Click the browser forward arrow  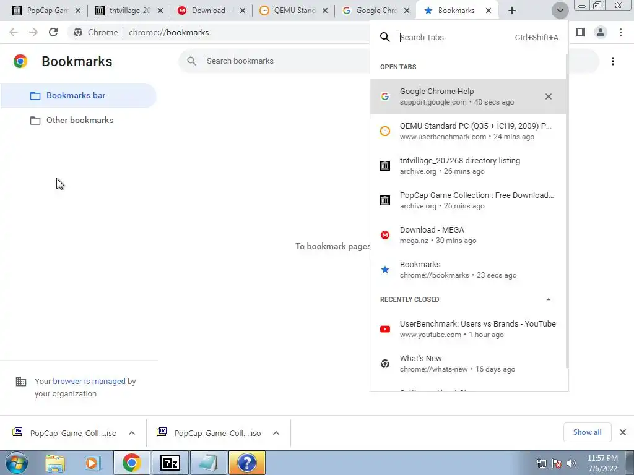pos(33,32)
